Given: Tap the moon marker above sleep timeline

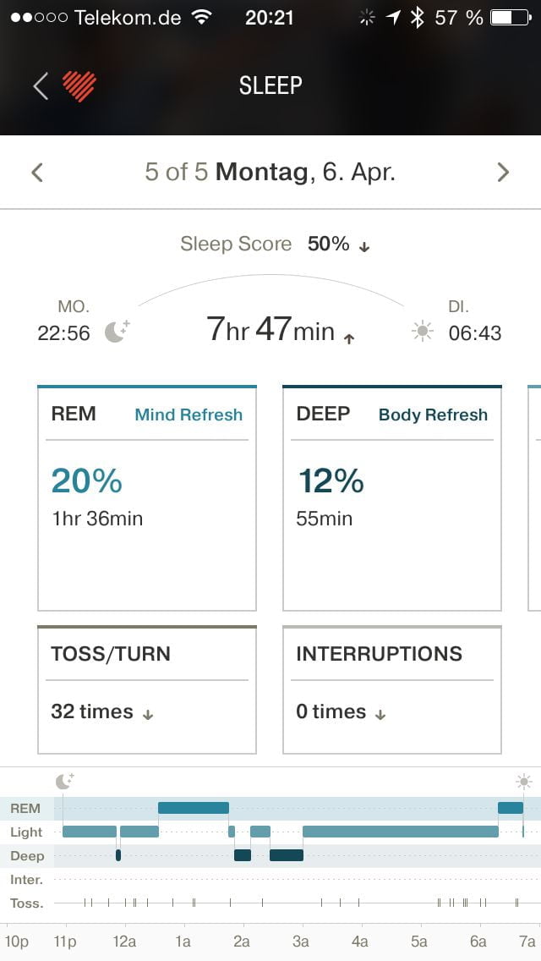Looking at the screenshot, I should coord(65,781).
